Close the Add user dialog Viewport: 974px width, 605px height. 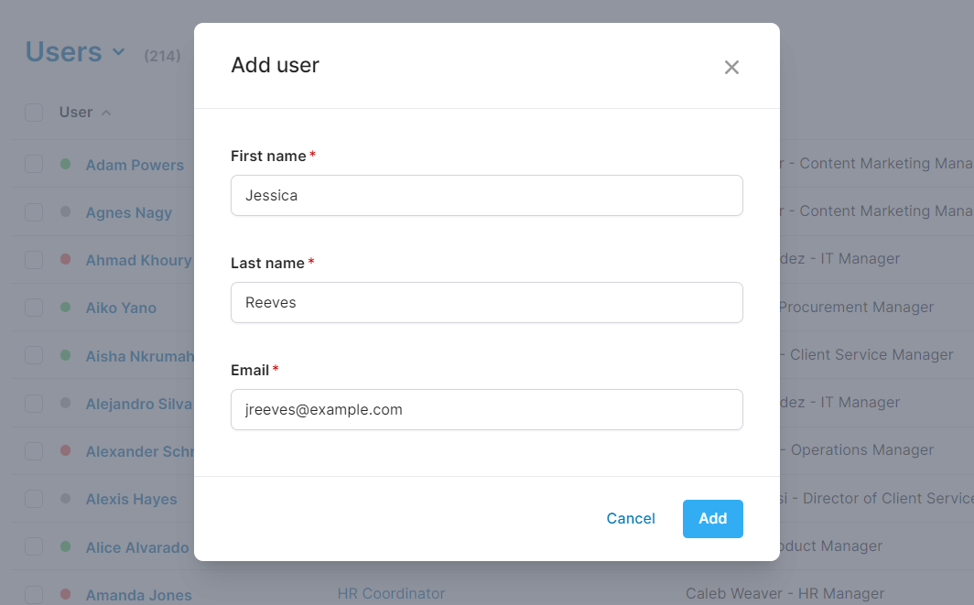point(731,67)
